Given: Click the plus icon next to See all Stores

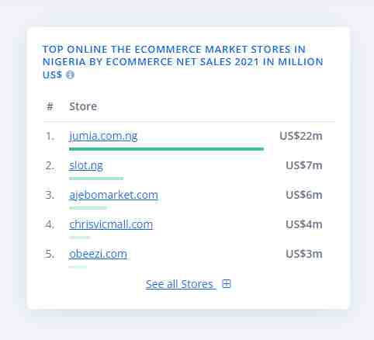Looking at the screenshot, I should coord(227,284).
